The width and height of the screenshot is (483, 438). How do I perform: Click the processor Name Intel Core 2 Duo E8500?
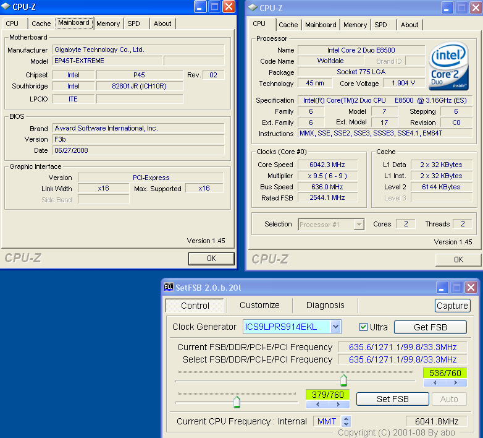click(361, 50)
